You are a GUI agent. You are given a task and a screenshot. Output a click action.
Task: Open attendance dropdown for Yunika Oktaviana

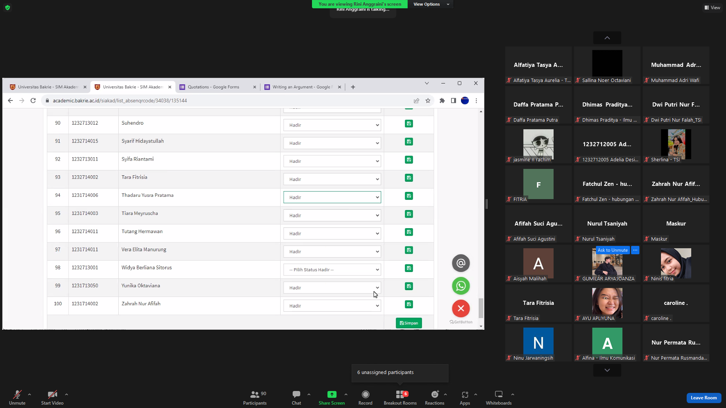pos(332,288)
